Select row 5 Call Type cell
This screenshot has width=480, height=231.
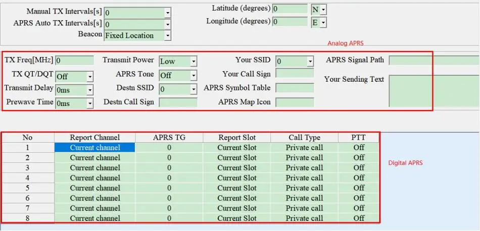coord(304,188)
